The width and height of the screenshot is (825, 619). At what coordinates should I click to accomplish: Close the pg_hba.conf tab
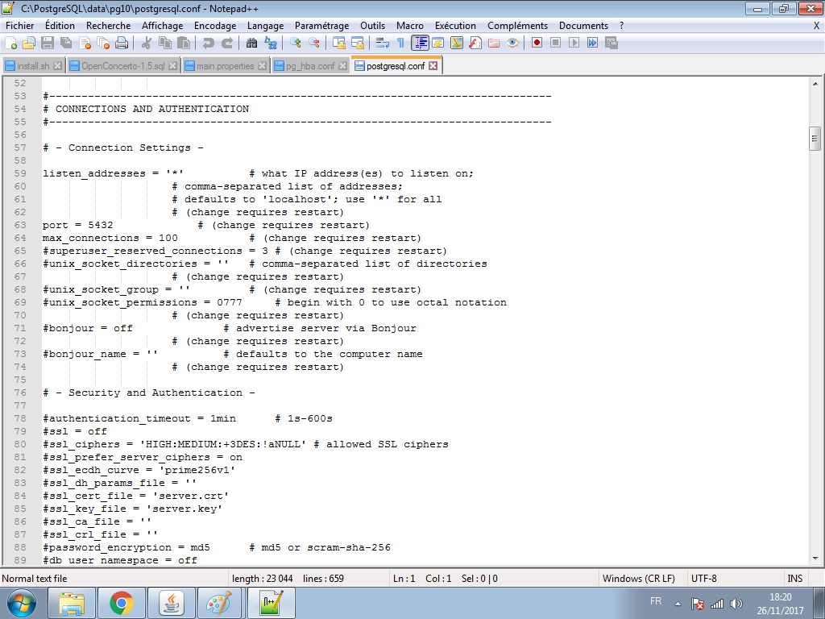click(343, 66)
